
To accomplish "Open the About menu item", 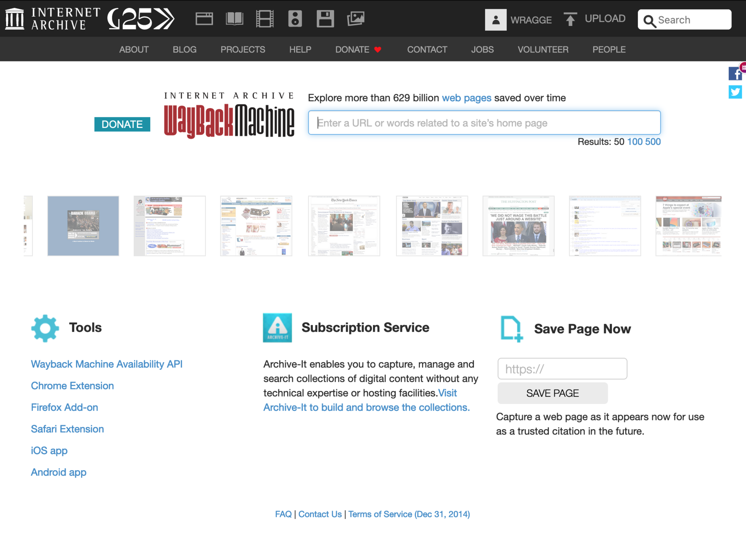I will pyautogui.click(x=134, y=49).
